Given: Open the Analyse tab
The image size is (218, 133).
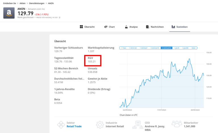Looking at the screenshot, I should coord(131,27).
